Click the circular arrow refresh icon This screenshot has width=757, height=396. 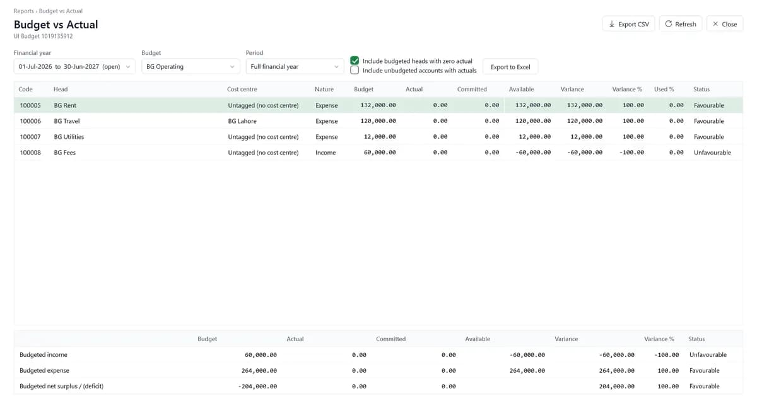click(668, 24)
